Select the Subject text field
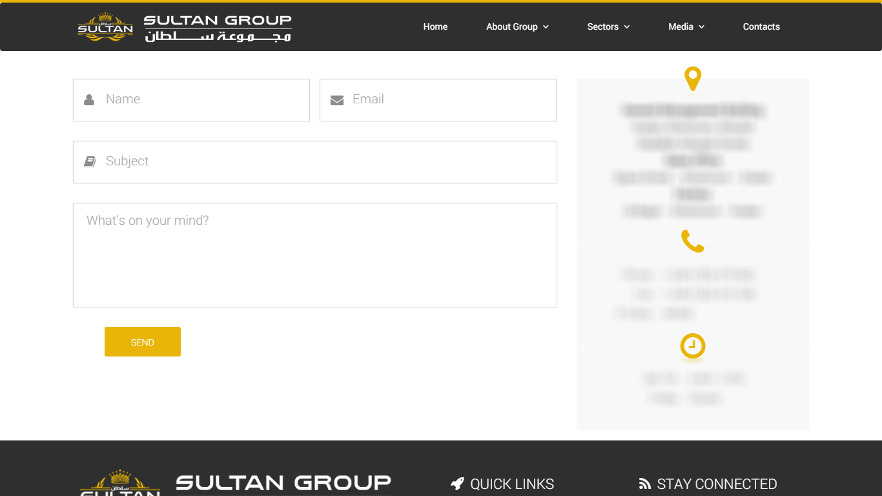Screen dimensions: 882x496 pyautogui.click(x=323, y=161)
